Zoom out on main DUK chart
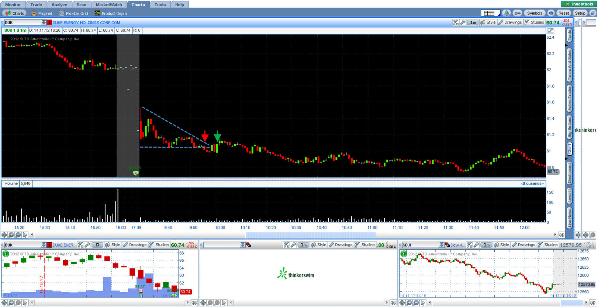Viewport: 598px width, 307px height. coord(18,235)
